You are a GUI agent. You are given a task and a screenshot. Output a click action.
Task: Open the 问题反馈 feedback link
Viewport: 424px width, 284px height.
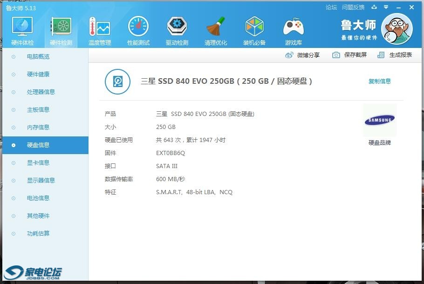tap(353, 7)
